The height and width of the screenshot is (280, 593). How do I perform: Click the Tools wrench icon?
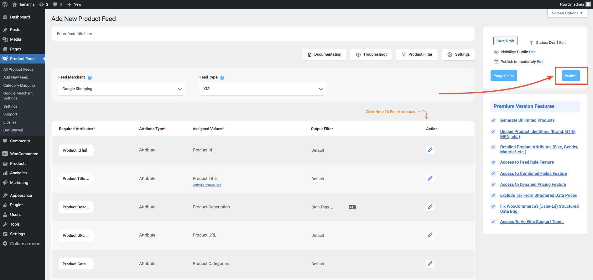click(x=5, y=224)
